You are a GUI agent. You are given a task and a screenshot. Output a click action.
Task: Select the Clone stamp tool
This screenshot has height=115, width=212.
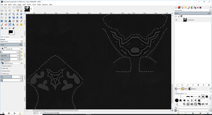coord(18,24)
